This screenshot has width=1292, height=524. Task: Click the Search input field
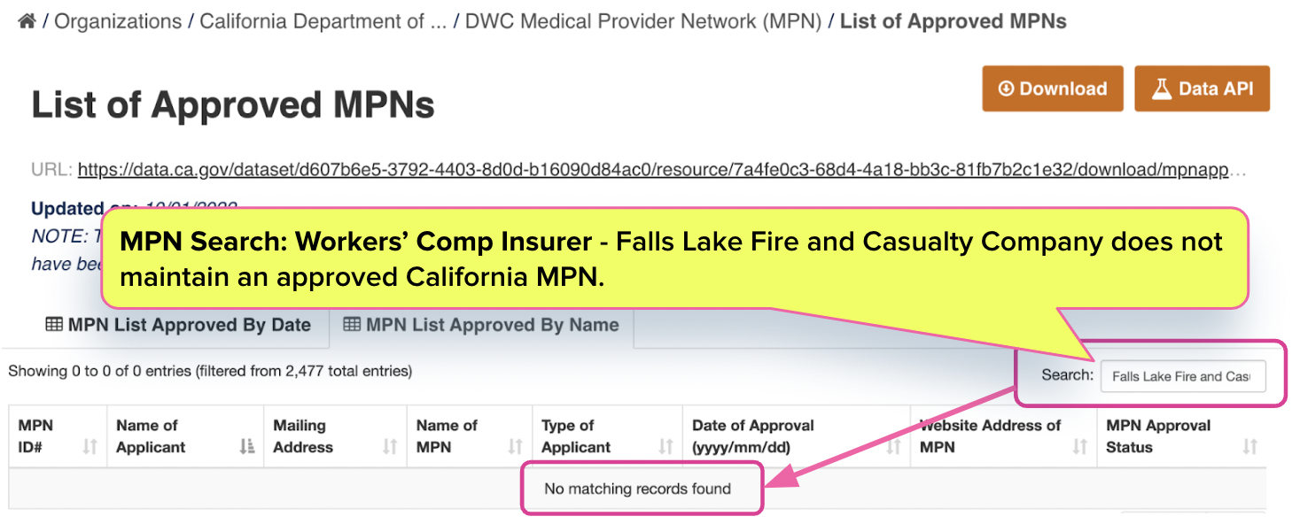pyautogui.click(x=1183, y=375)
